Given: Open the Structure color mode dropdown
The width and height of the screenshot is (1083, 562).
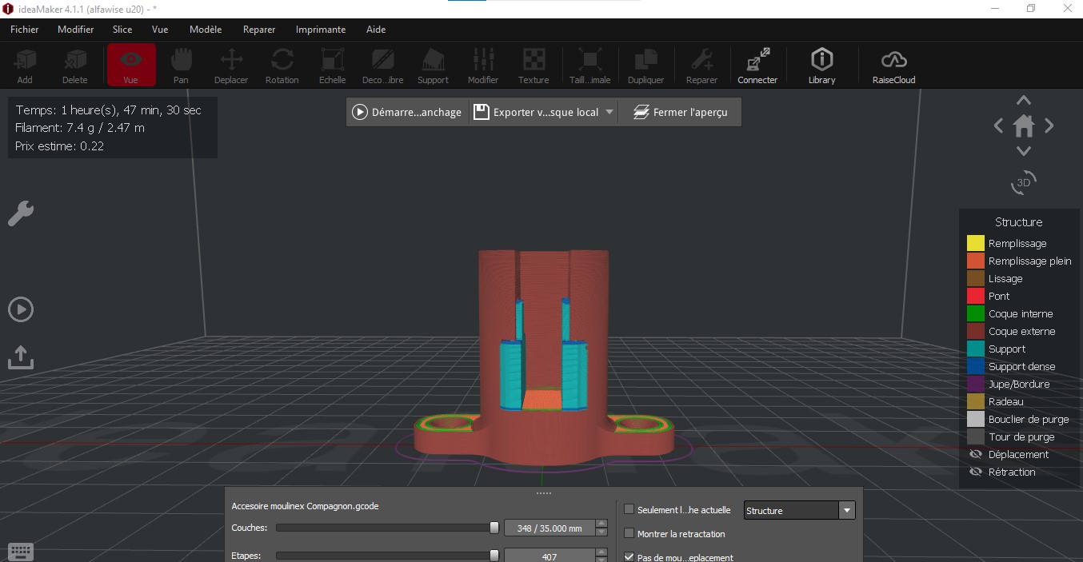Looking at the screenshot, I should (799, 510).
